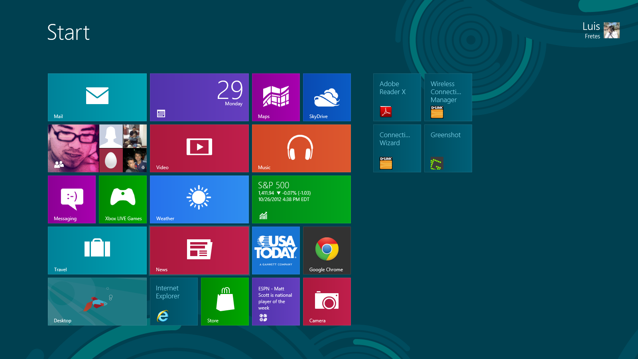The image size is (638, 359).
Task: Launch the Maps tile
Action: [x=276, y=97]
